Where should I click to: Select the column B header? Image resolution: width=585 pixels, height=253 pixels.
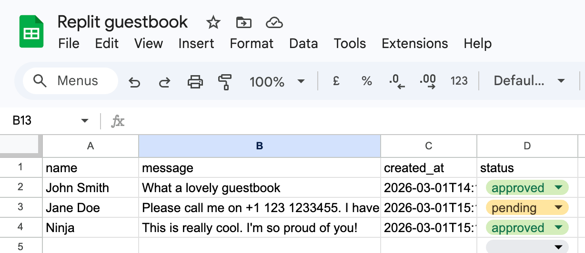point(259,146)
